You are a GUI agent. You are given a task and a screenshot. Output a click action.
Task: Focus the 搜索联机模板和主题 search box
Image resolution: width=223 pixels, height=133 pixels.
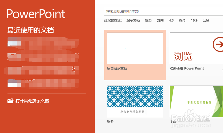[163, 12]
